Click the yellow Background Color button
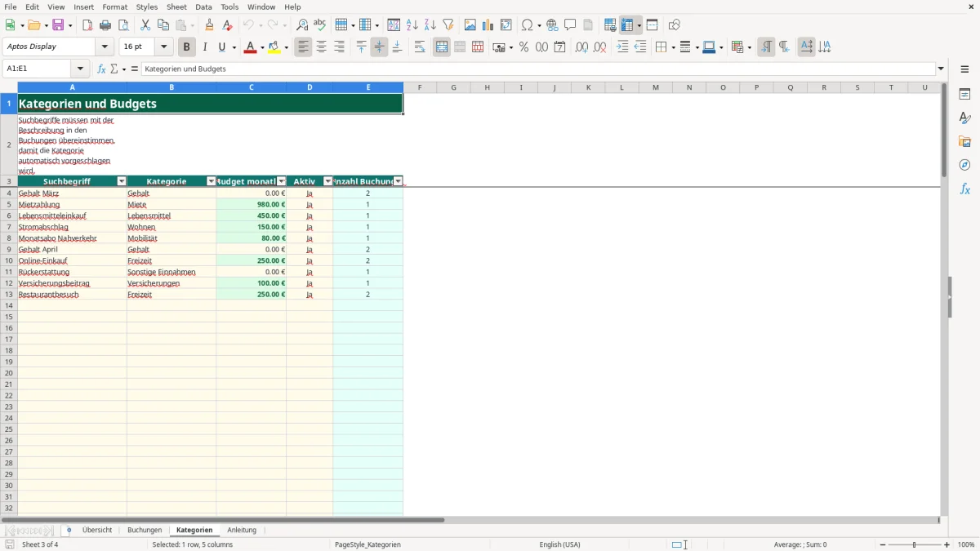 (274, 47)
